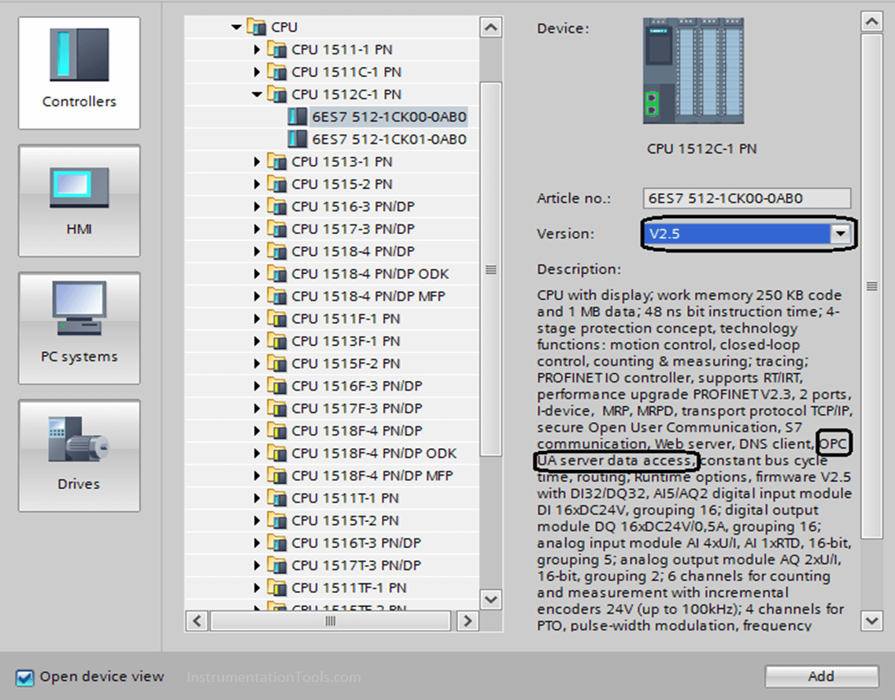895x700 pixels.
Task: Expand the CPU 1515T-2 PN node arrow
Action: tap(257, 520)
